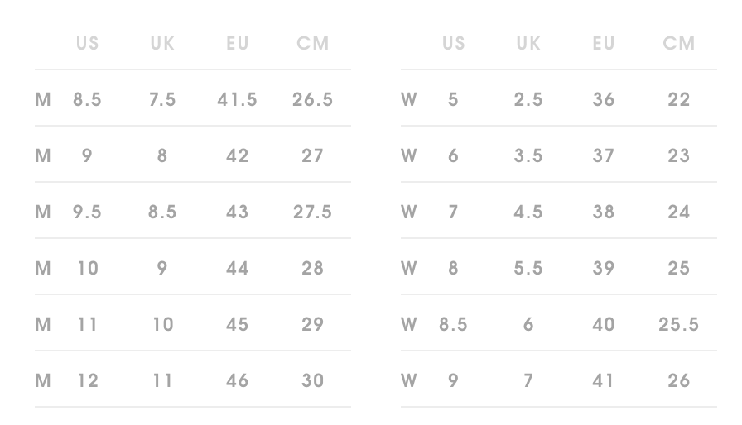This screenshot has width=742, height=425.
Task: Select women's EU size 36
Action: [604, 99]
